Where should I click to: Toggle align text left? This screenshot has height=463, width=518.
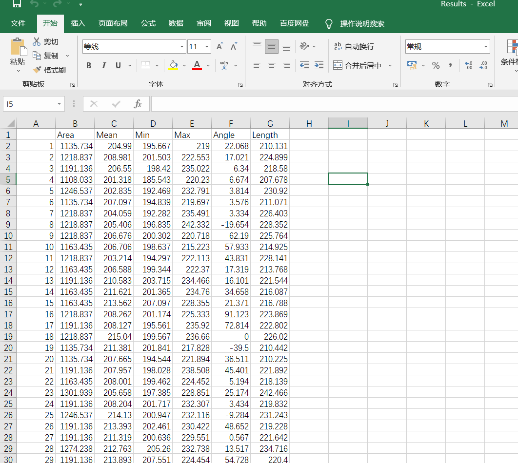pos(257,65)
